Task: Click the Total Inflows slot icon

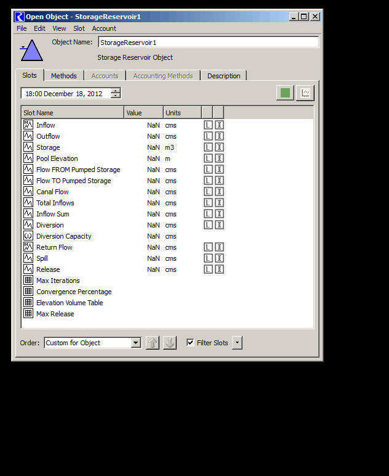Action: (x=28, y=202)
